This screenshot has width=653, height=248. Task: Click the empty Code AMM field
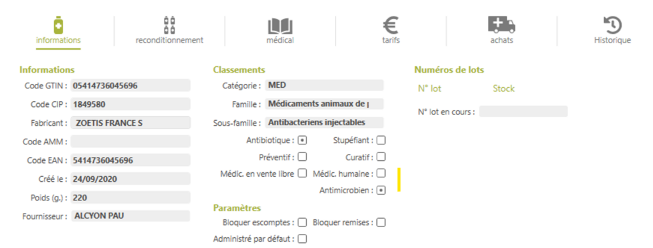click(130, 141)
